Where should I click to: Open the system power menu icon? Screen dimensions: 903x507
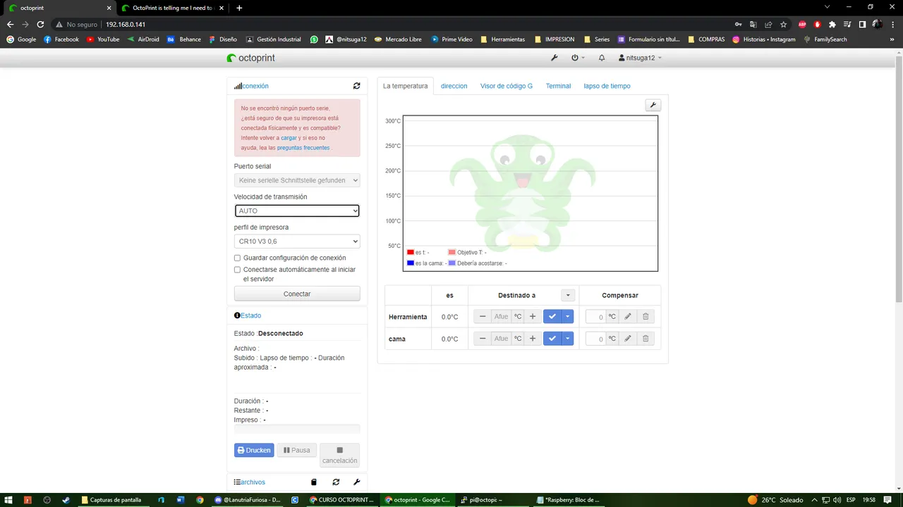[x=578, y=58]
